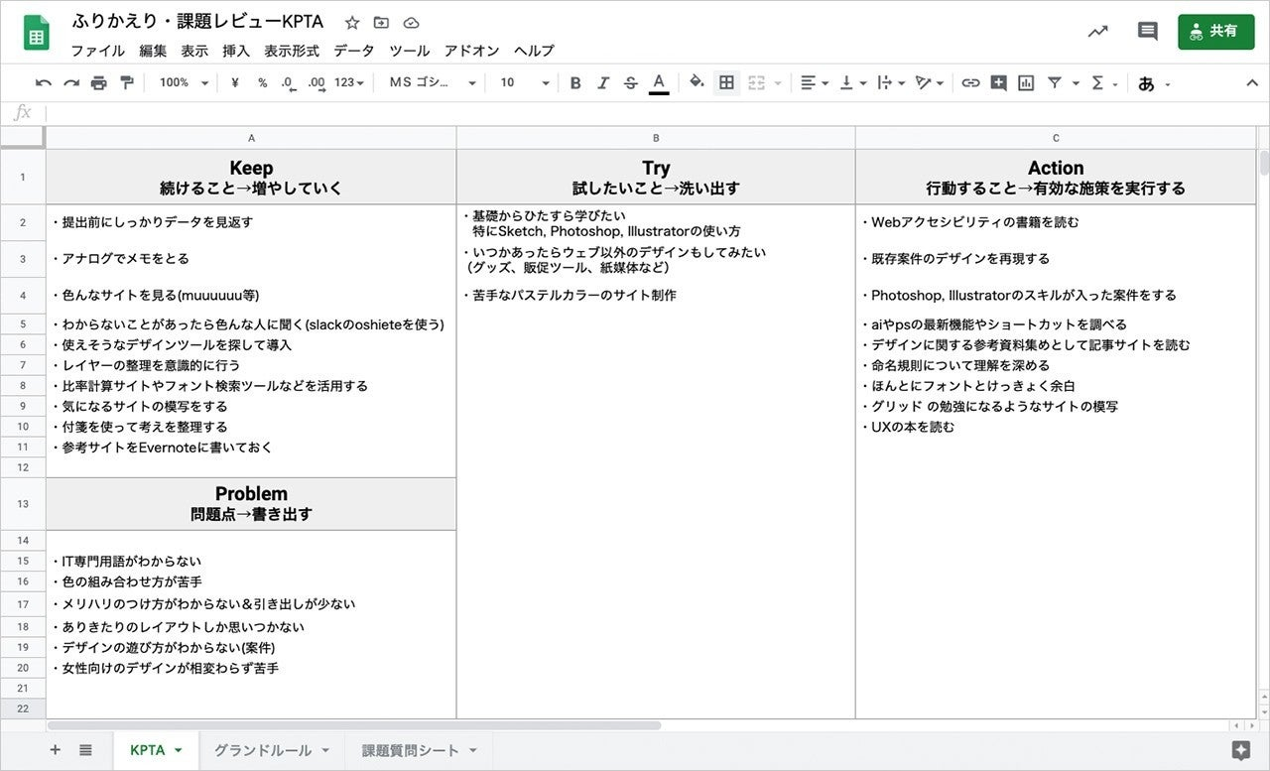This screenshot has height=771, width=1270.
Task: Expand the font size 10 dropdown
Action: (x=524, y=83)
